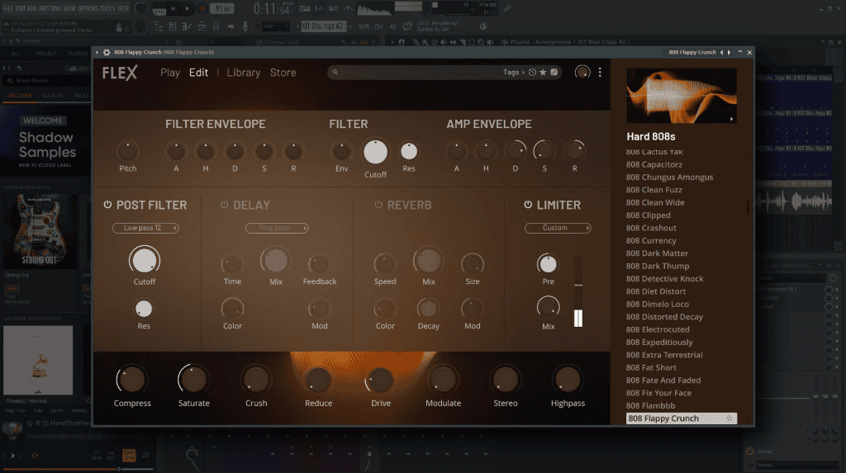Open the mixer view from FL toolbar

pyautogui.click(x=216, y=26)
